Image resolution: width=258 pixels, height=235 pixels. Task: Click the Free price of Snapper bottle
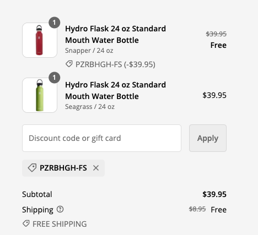click(x=218, y=45)
